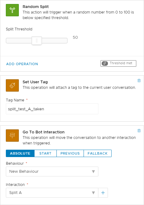The height and width of the screenshot is (205, 144).
Task: Switch to PREVIOUS mode
Action: pos(70,153)
